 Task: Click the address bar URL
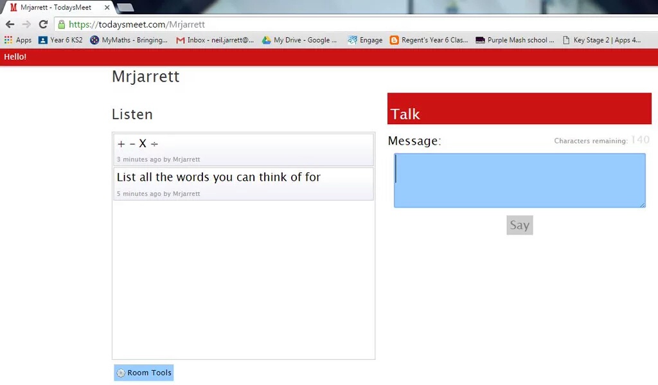136,24
